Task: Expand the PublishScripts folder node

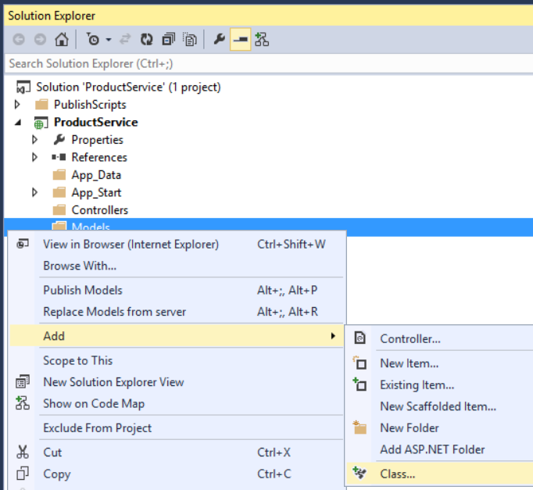Action: (x=18, y=105)
